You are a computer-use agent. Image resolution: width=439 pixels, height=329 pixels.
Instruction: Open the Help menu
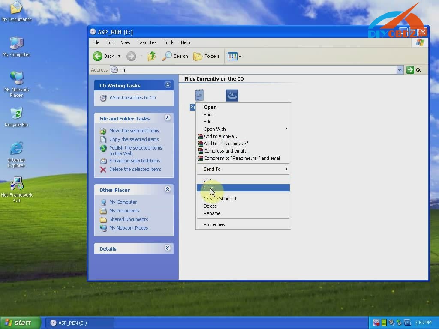tap(185, 42)
